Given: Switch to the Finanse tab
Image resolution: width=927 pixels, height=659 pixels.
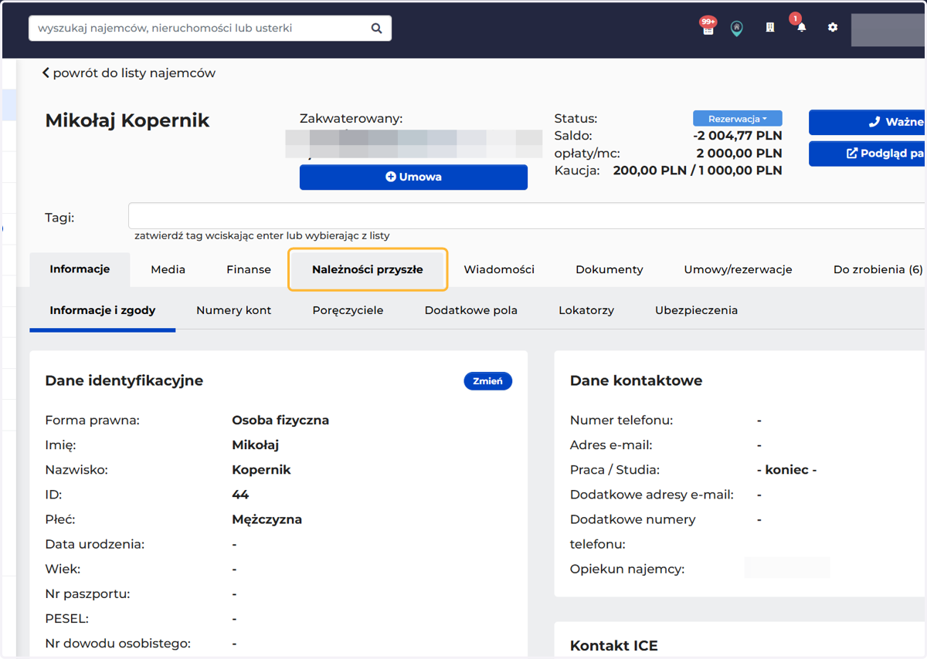Looking at the screenshot, I should 249,269.
